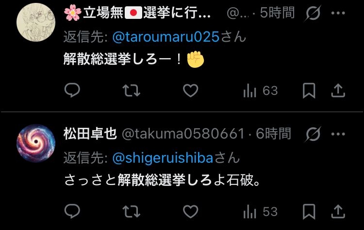
Task: Open the sketch drawing profile avatar
Action: pyautogui.click(x=36, y=22)
